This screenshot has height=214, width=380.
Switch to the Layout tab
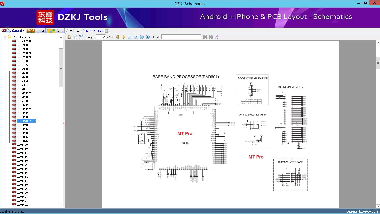tap(36, 31)
